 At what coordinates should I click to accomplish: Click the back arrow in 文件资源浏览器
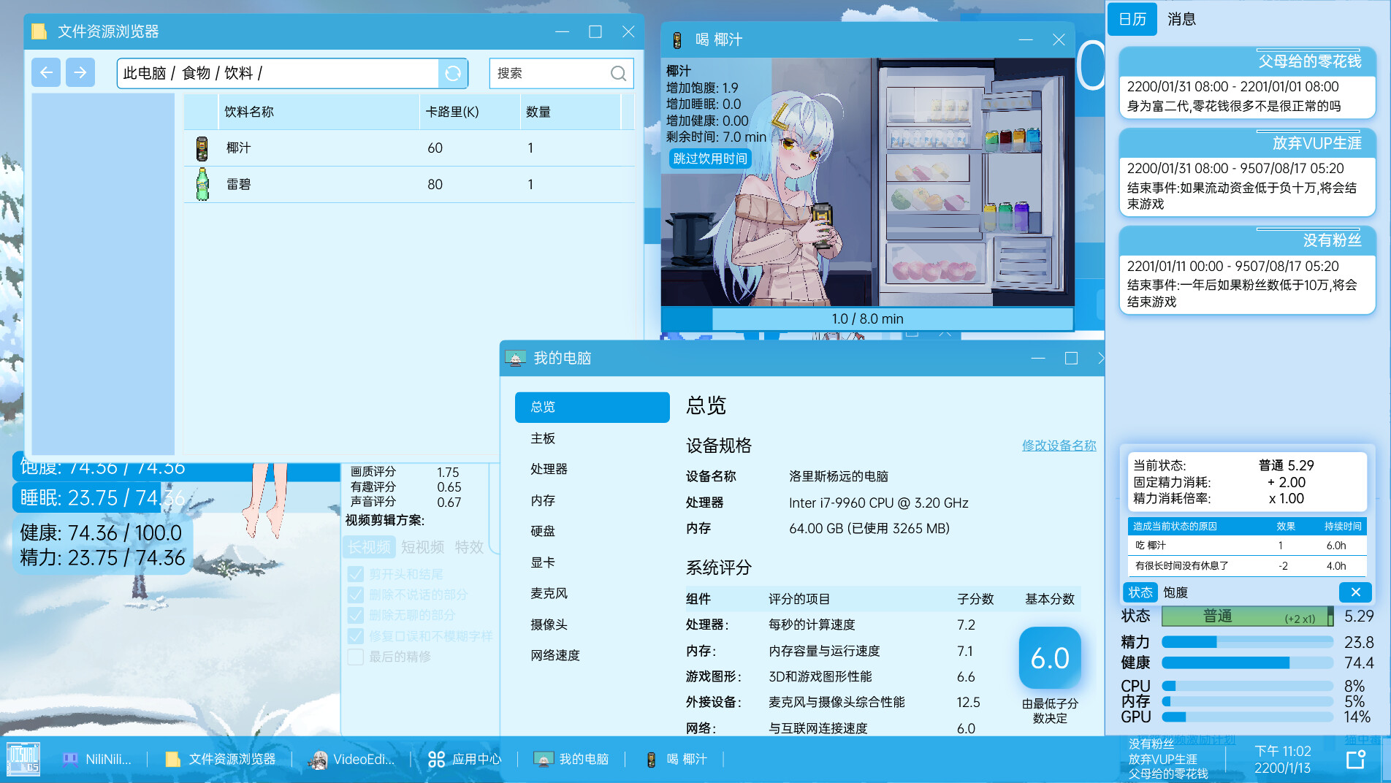tap(45, 72)
